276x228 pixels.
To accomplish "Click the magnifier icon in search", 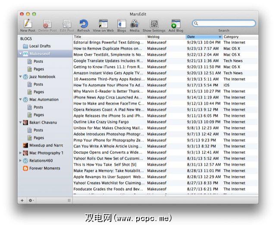I will pyautogui.click(x=196, y=23).
